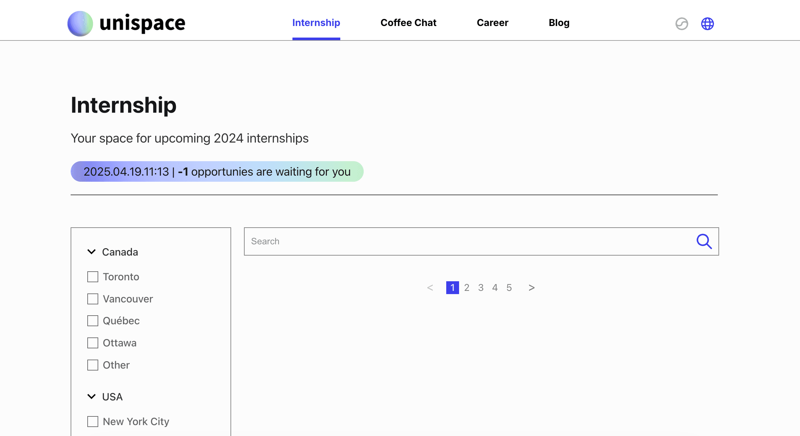Image resolution: width=800 pixels, height=436 pixels.
Task: Click the magnifying glass search icon
Action: click(704, 241)
